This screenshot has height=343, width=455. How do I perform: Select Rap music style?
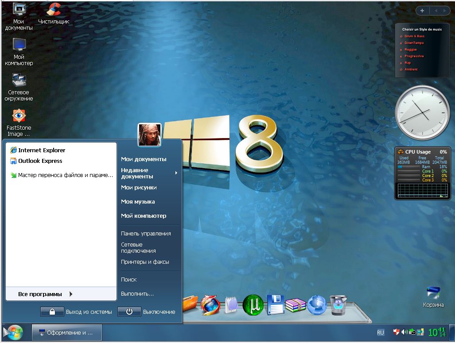pyautogui.click(x=408, y=63)
